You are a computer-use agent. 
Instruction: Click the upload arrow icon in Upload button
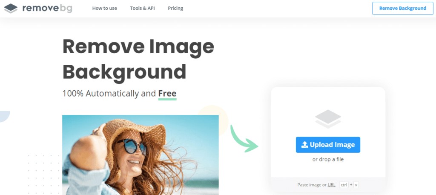tap(305, 145)
